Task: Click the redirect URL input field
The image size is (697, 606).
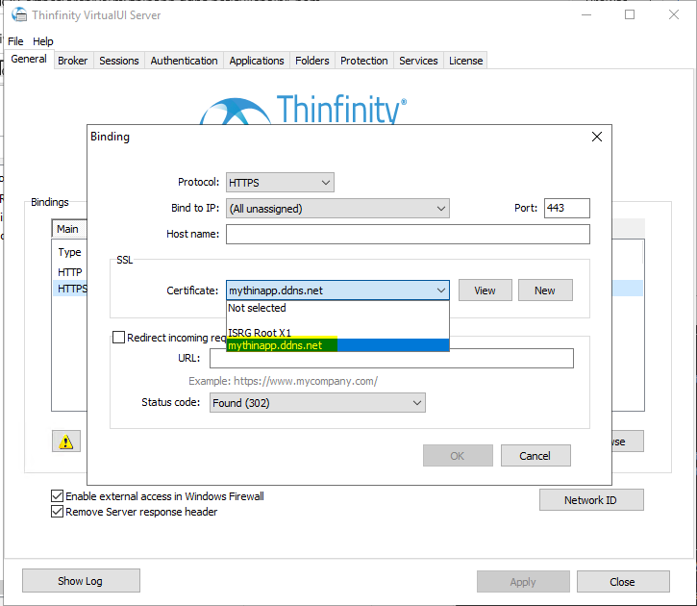Action: pyautogui.click(x=391, y=359)
